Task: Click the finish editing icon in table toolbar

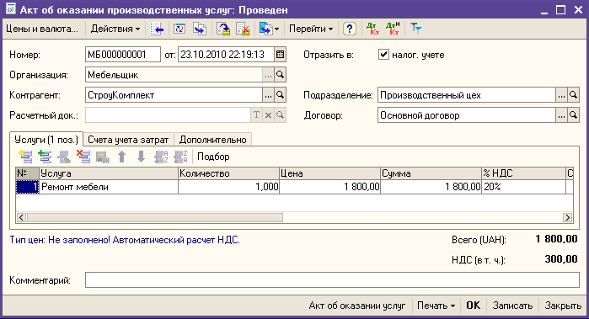Action: coord(103,157)
